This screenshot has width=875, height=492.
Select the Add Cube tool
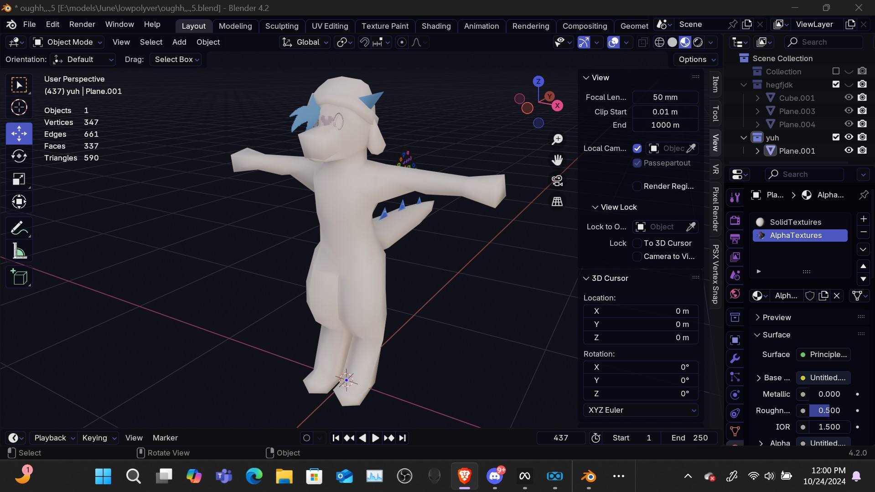pos(19,276)
